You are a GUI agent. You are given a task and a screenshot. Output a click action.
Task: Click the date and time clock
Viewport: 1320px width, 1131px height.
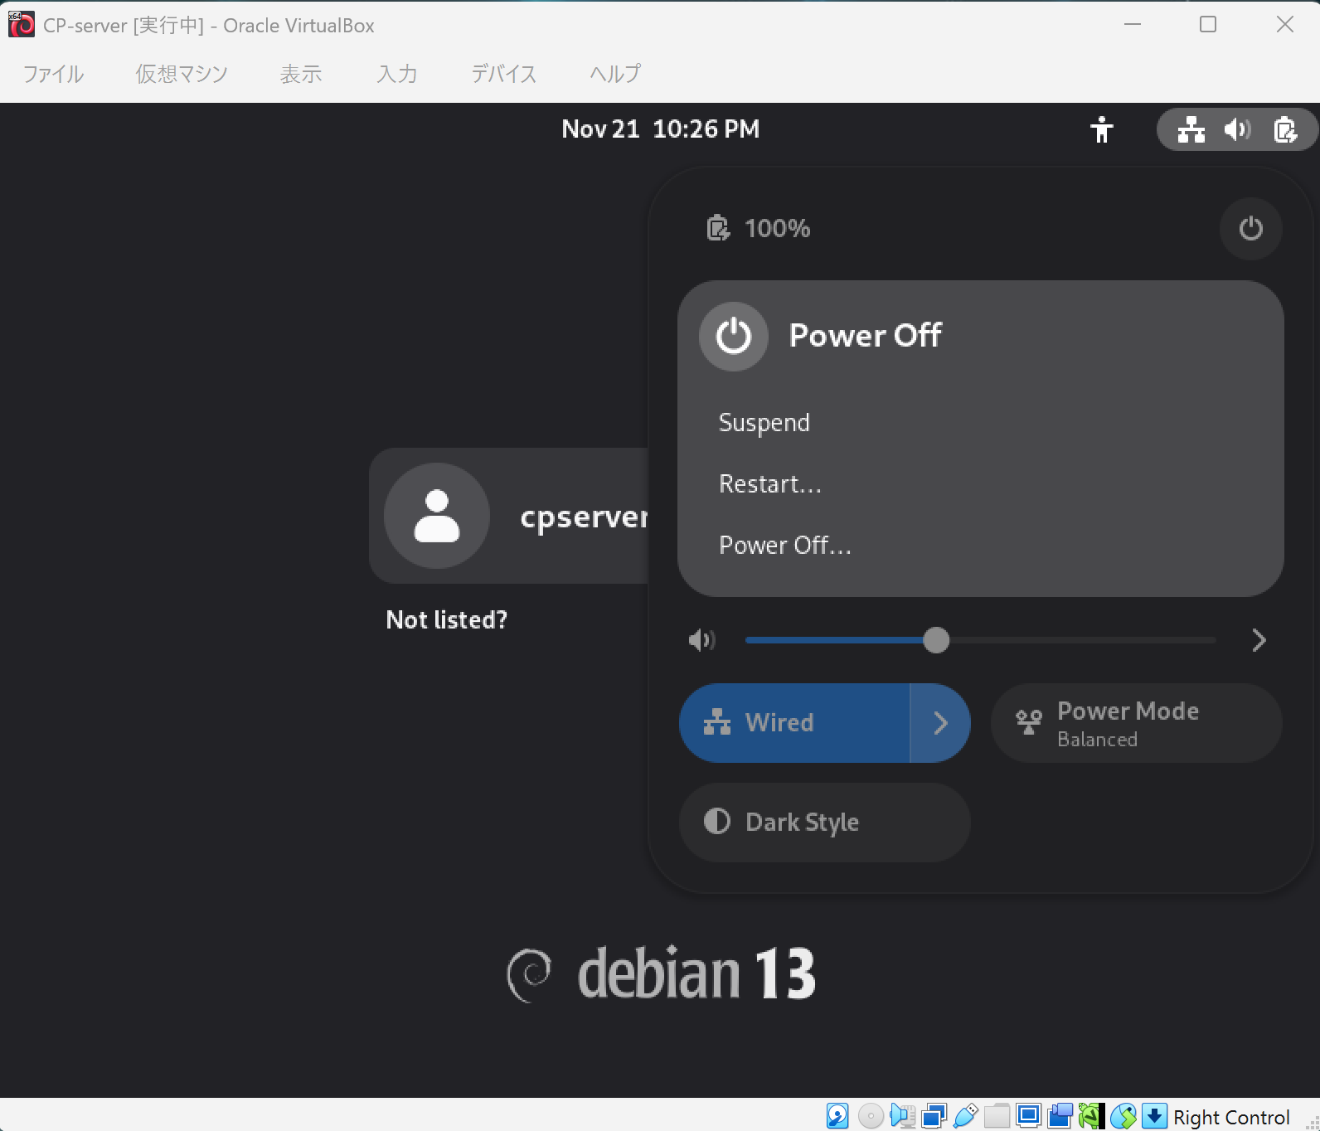pos(660,129)
